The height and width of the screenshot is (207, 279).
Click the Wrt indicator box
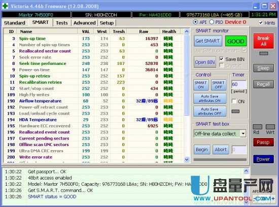270,127
